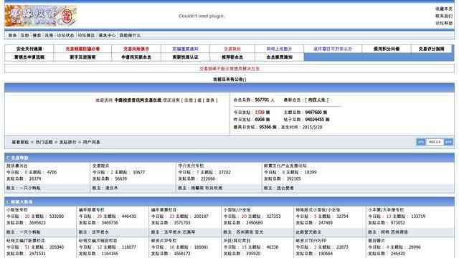Open the newest member name link
The height and width of the screenshot is (258, 459).
coord(317,100)
